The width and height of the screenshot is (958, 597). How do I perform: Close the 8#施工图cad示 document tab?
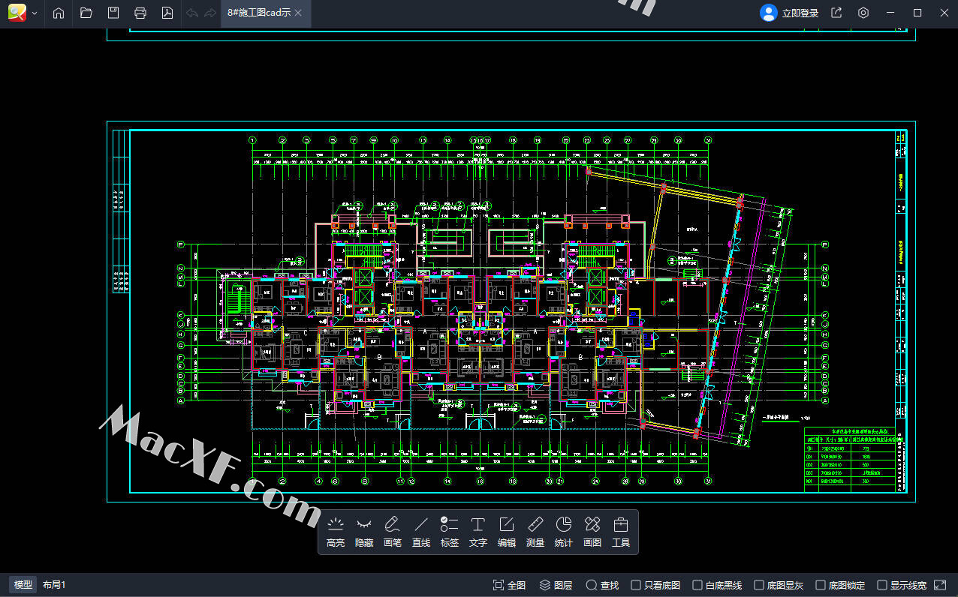coord(299,13)
